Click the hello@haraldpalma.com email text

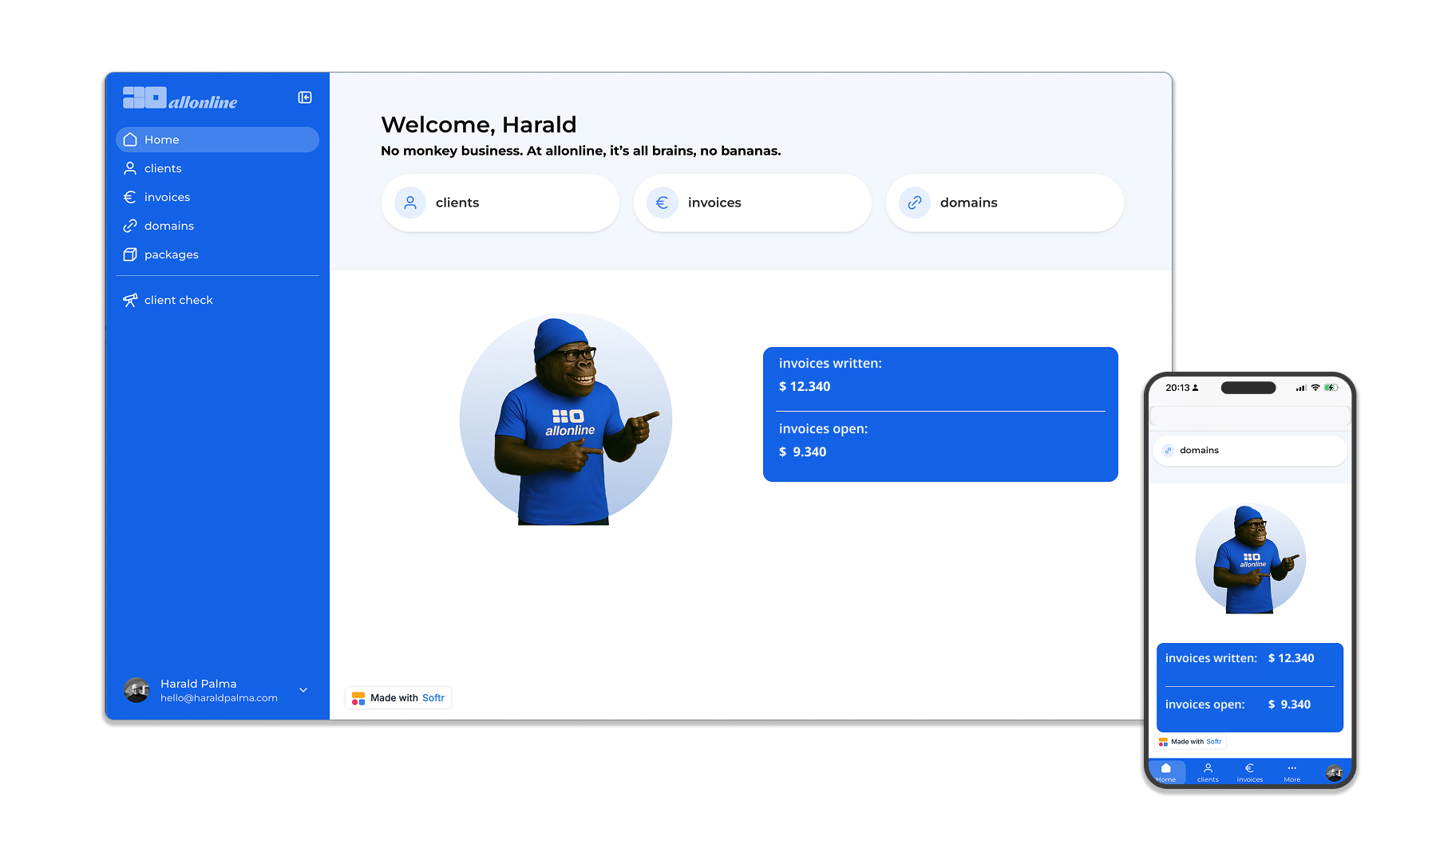[219, 698]
